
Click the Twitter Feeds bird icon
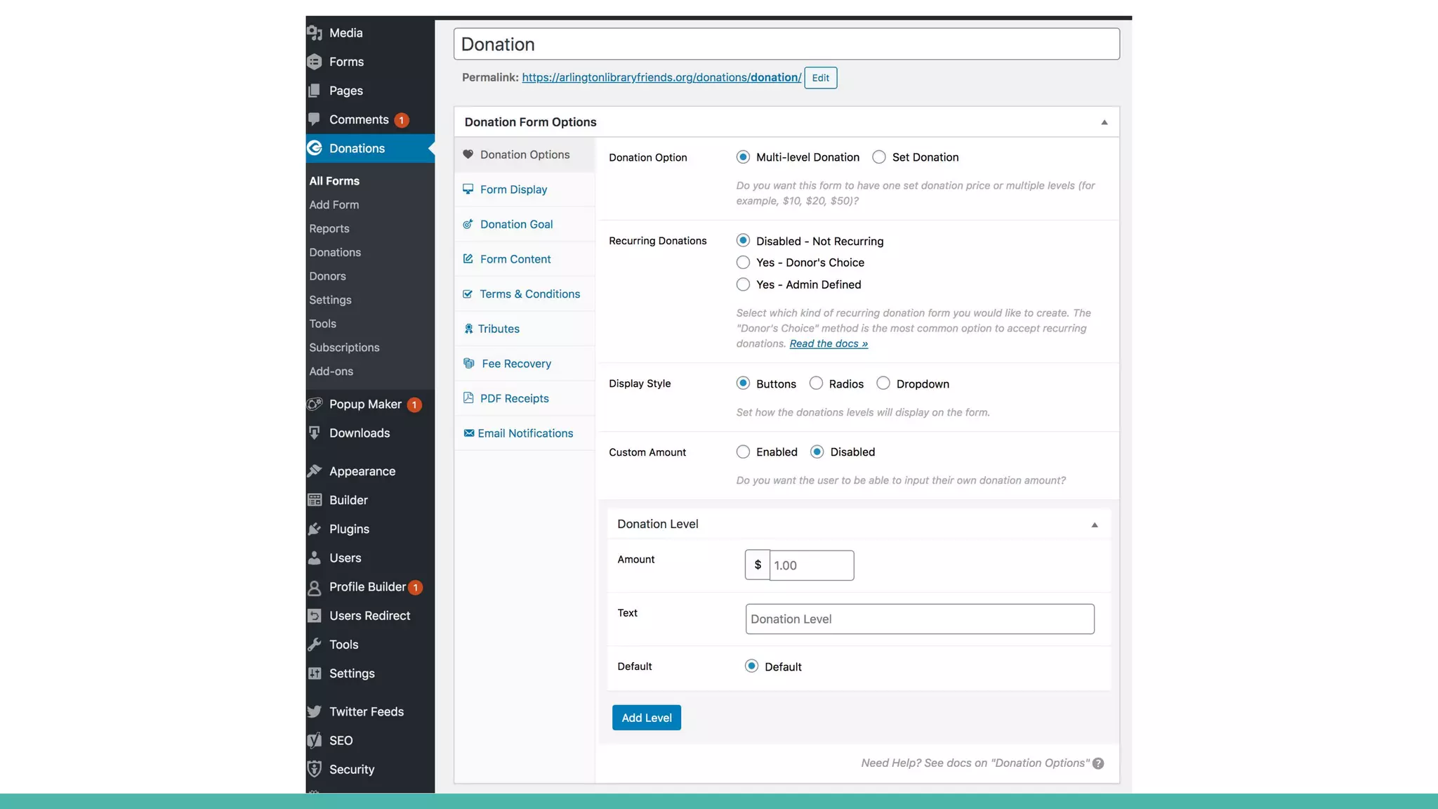[315, 711]
